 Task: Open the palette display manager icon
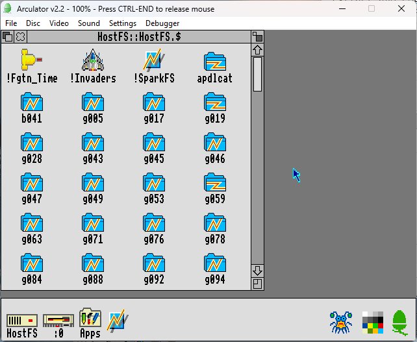(x=373, y=323)
